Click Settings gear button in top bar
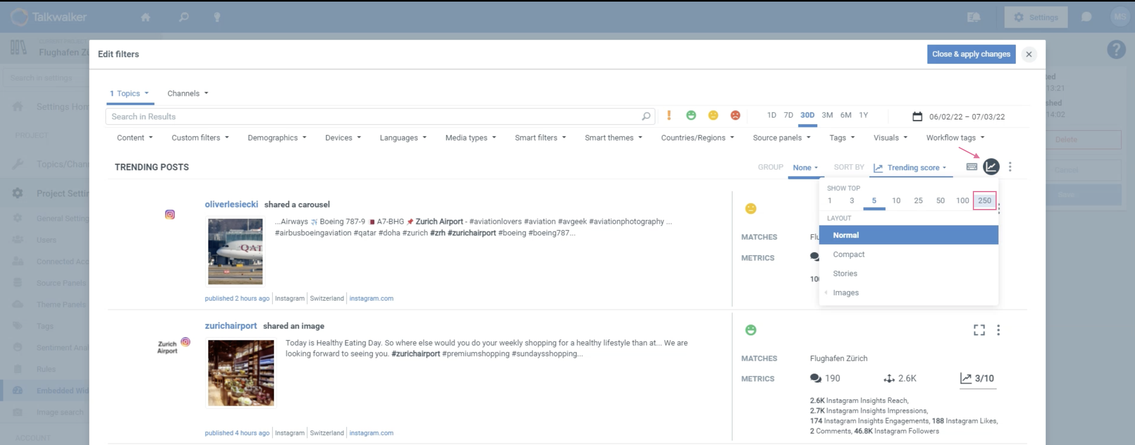Screen dimensions: 1135x445 pos(1035,17)
